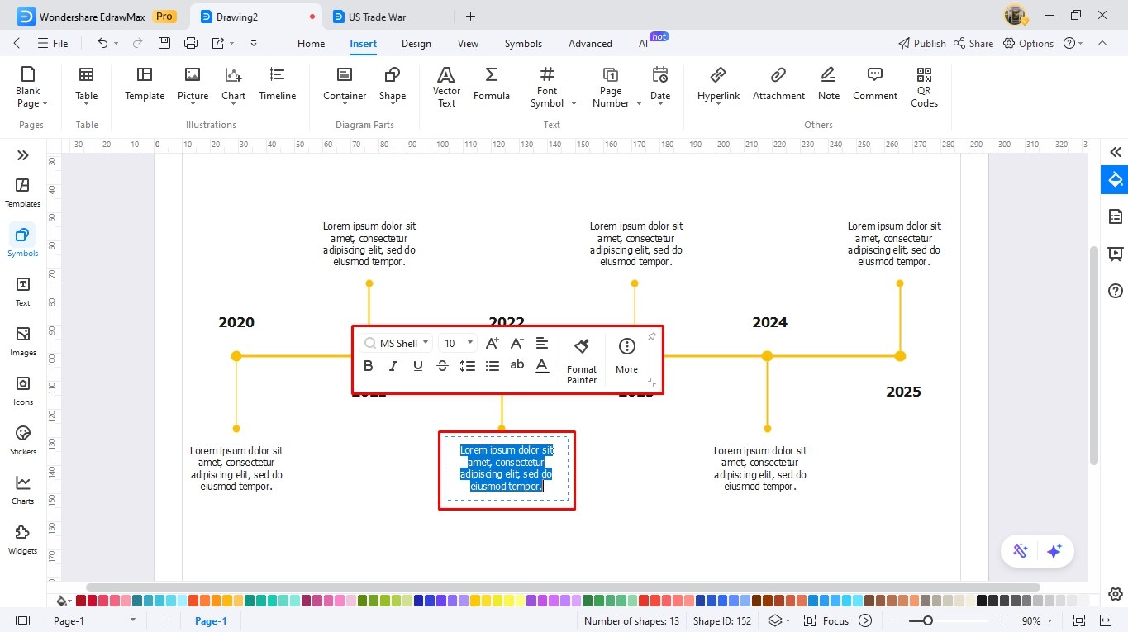The width and height of the screenshot is (1128, 632).
Task: Toggle bold formatting
Action: coord(369,366)
